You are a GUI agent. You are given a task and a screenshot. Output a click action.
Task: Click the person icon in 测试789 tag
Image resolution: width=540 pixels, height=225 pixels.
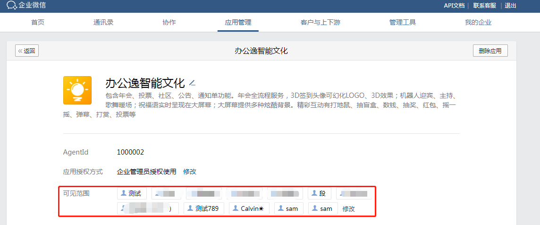[190, 208]
